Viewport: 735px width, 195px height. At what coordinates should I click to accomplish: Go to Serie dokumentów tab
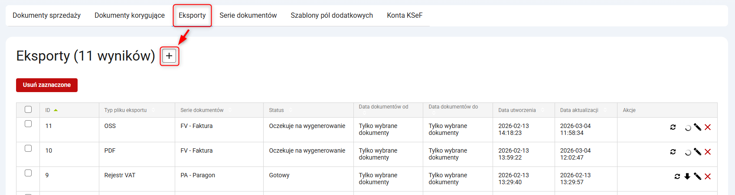[x=248, y=16]
